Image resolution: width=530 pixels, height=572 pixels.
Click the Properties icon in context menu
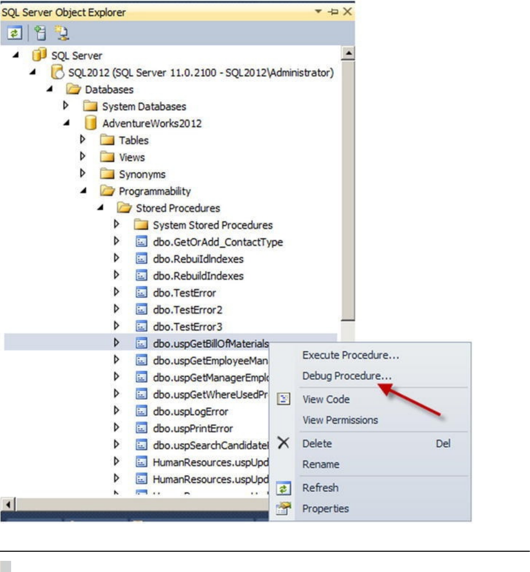tap(283, 509)
